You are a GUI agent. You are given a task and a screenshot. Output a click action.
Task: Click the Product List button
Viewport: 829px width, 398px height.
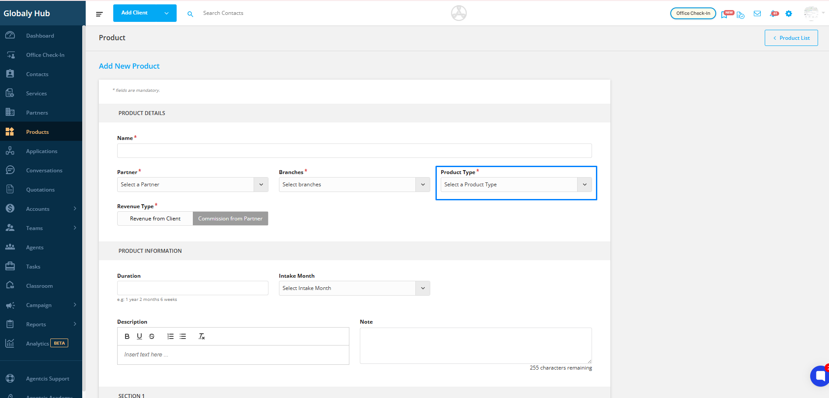pos(791,38)
